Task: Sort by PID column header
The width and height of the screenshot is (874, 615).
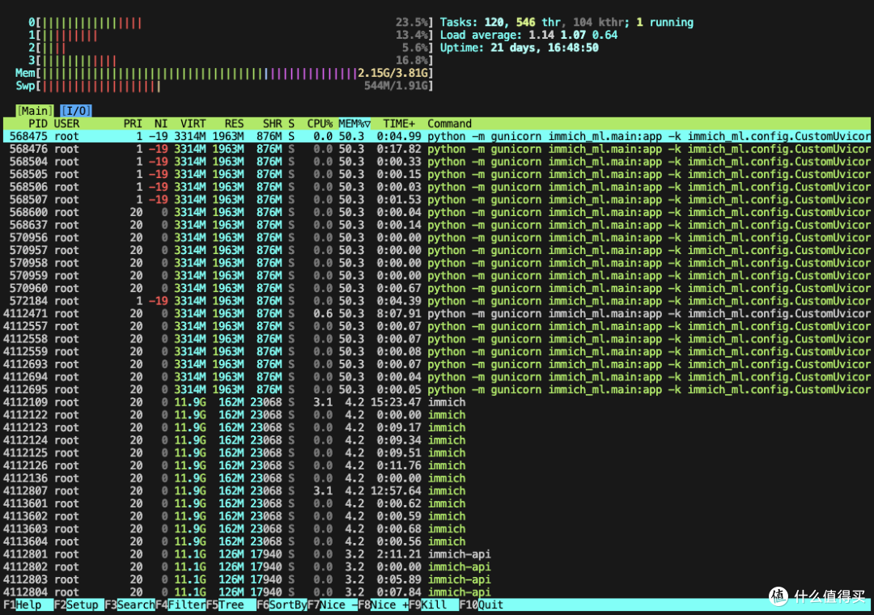Action: (x=38, y=123)
